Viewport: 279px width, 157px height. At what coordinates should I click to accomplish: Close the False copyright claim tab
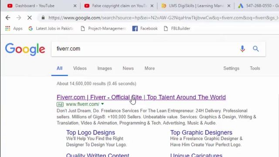(x=152, y=6)
